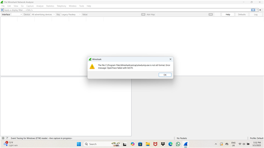Click the expert information circle icon in status bar
The width and height of the screenshot is (264, 148).
pos(3,138)
